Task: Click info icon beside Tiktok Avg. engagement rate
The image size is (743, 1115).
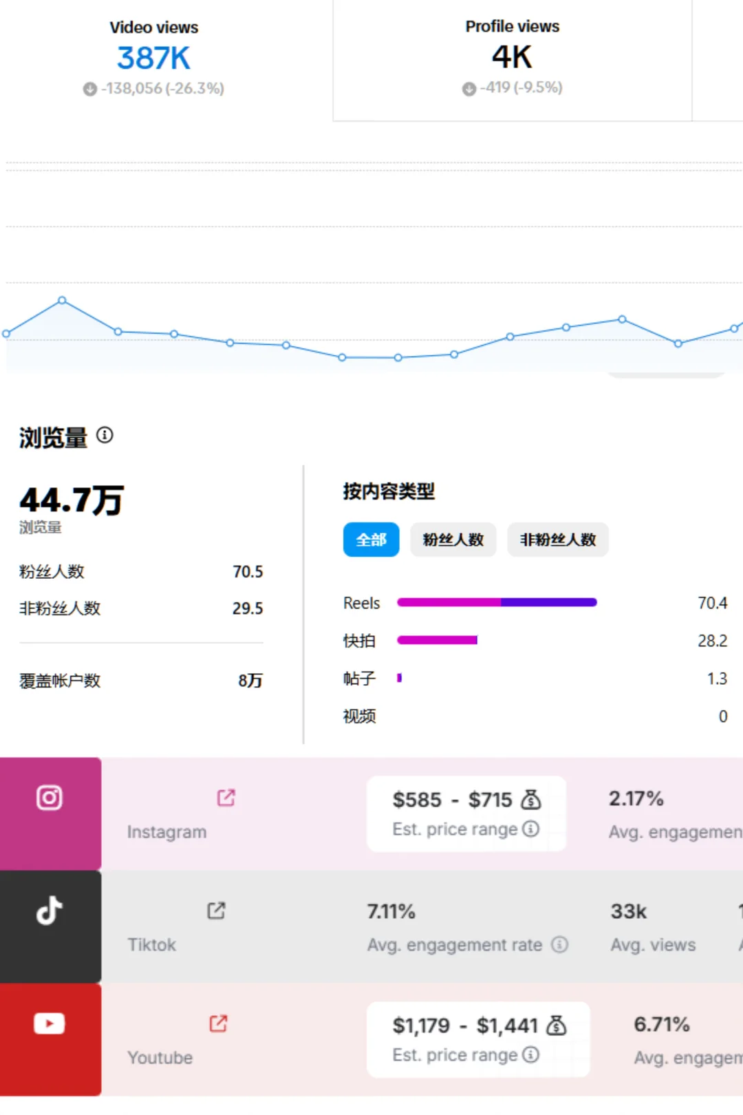Action: 560,944
